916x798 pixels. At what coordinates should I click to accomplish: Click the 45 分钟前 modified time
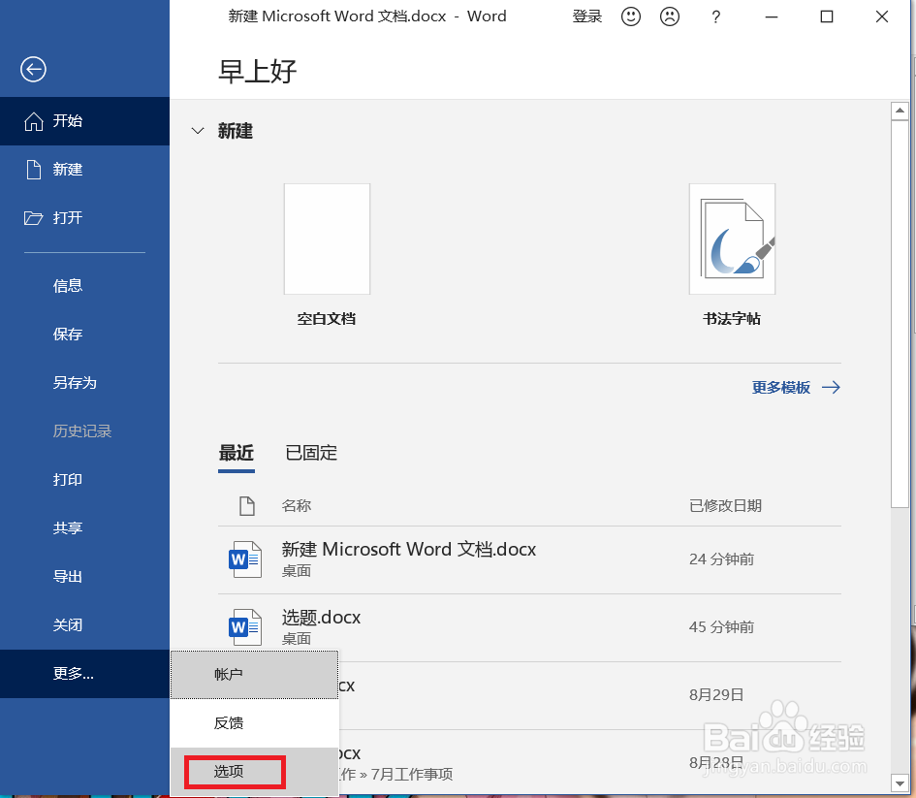(x=721, y=626)
